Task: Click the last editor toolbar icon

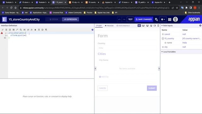Action: pyautogui.click(x=46, y=30)
